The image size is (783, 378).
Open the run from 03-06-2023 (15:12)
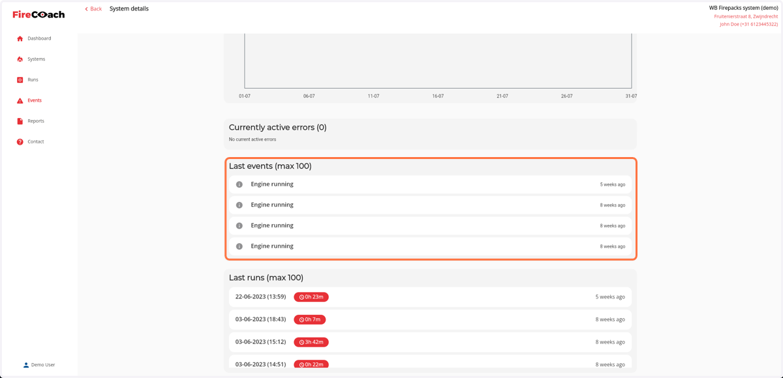pyautogui.click(x=430, y=342)
